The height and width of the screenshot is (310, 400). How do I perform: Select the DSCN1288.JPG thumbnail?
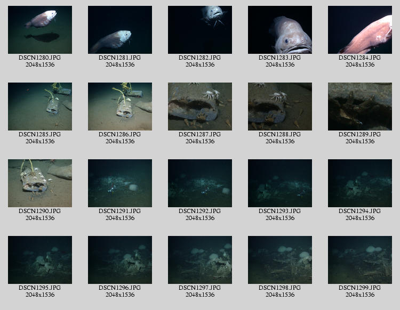[x=280, y=107]
